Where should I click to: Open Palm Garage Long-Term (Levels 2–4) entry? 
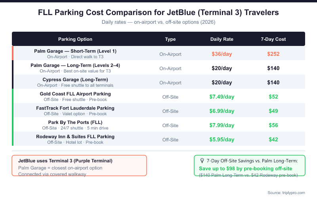point(75,65)
